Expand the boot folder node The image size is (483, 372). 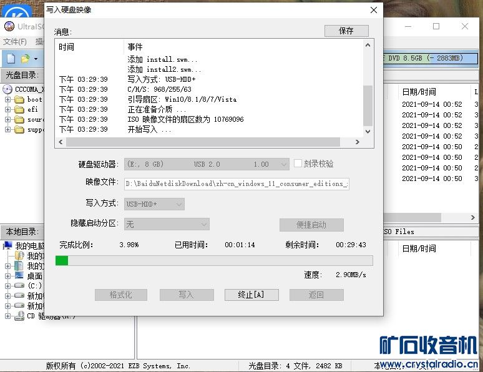(x=7, y=99)
